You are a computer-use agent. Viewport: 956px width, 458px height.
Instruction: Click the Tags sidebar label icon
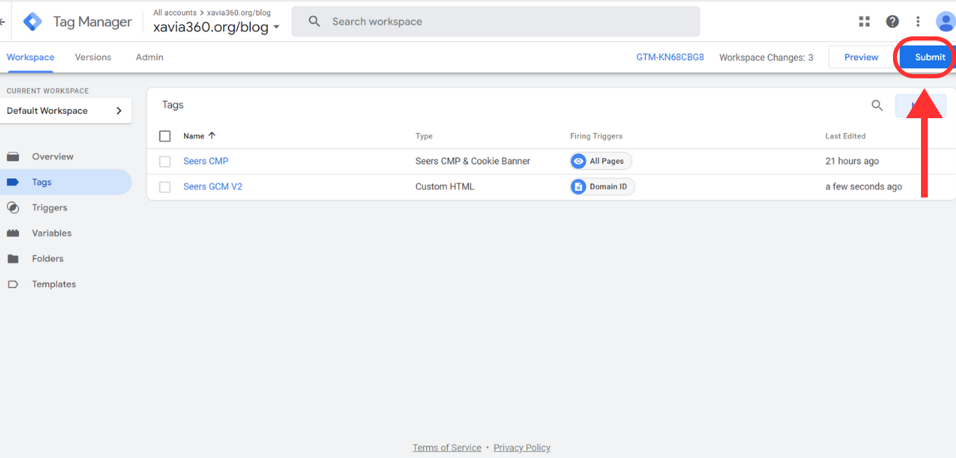[13, 182]
